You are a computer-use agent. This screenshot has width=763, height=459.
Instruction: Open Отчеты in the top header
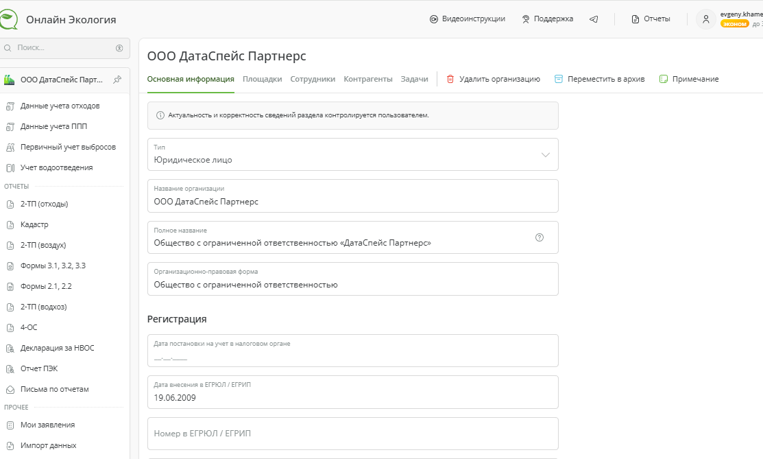[651, 19]
